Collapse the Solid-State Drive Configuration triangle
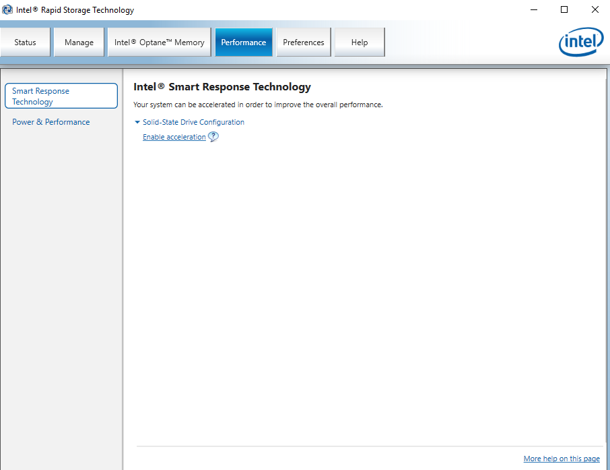The height and width of the screenshot is (470, 610). (x=137, y=122)
